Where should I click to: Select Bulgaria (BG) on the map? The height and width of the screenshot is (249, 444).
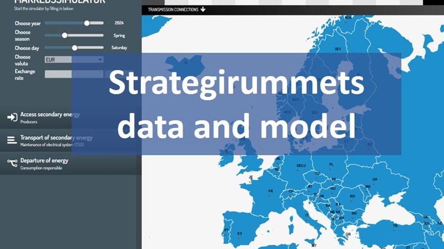pos(354,213)
